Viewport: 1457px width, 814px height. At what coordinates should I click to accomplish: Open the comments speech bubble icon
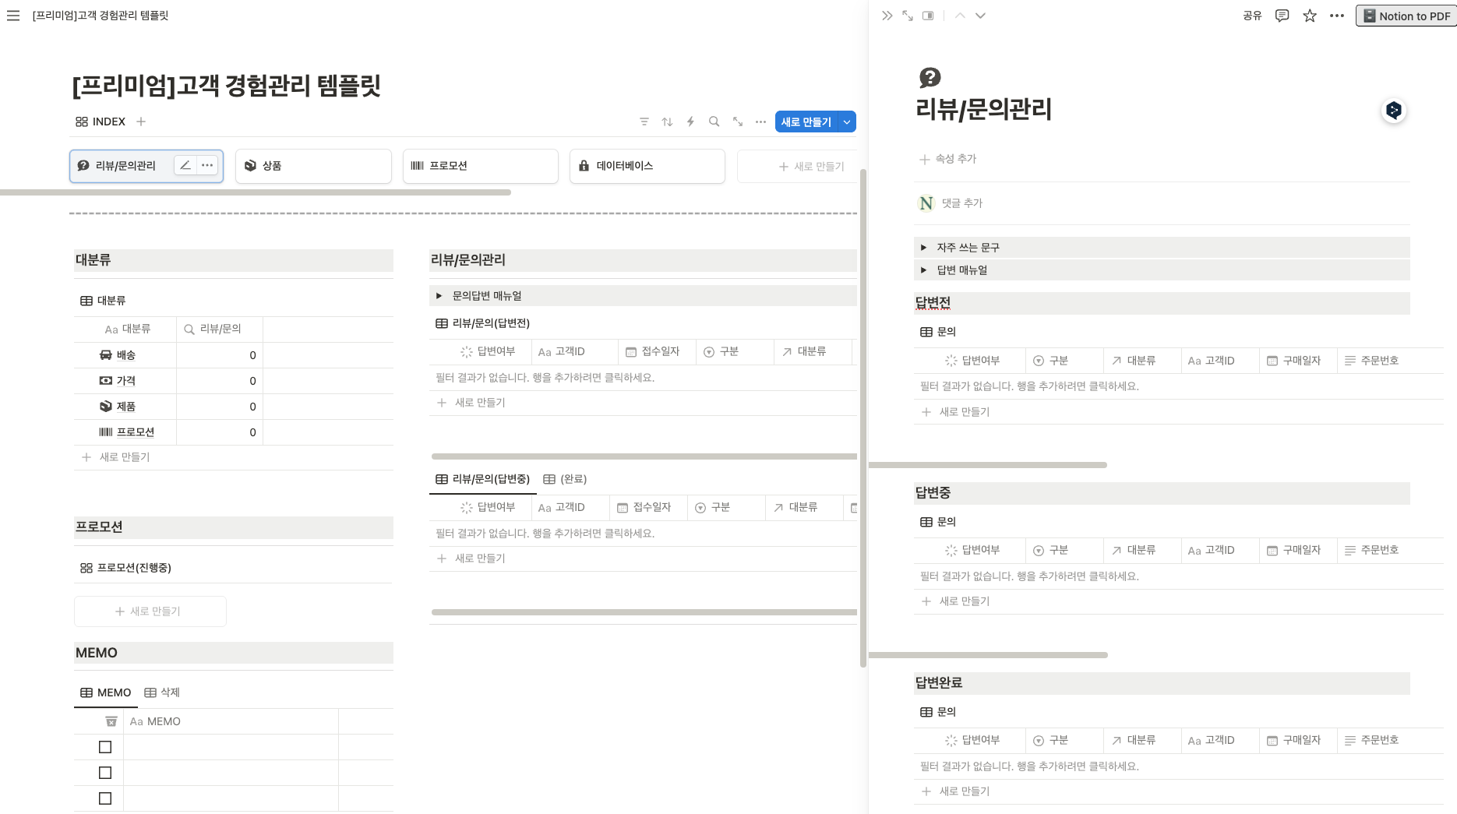pos(1282,16)
